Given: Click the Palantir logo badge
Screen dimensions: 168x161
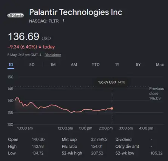Looking at the screenshot, I should 15,15.
